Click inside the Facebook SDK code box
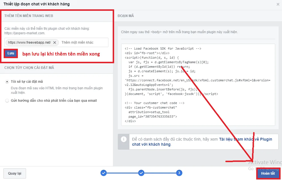This screenshot has height=180, width=282. (198, 84)
